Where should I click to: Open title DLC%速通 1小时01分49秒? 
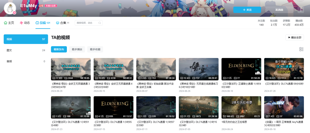[71, 124]
